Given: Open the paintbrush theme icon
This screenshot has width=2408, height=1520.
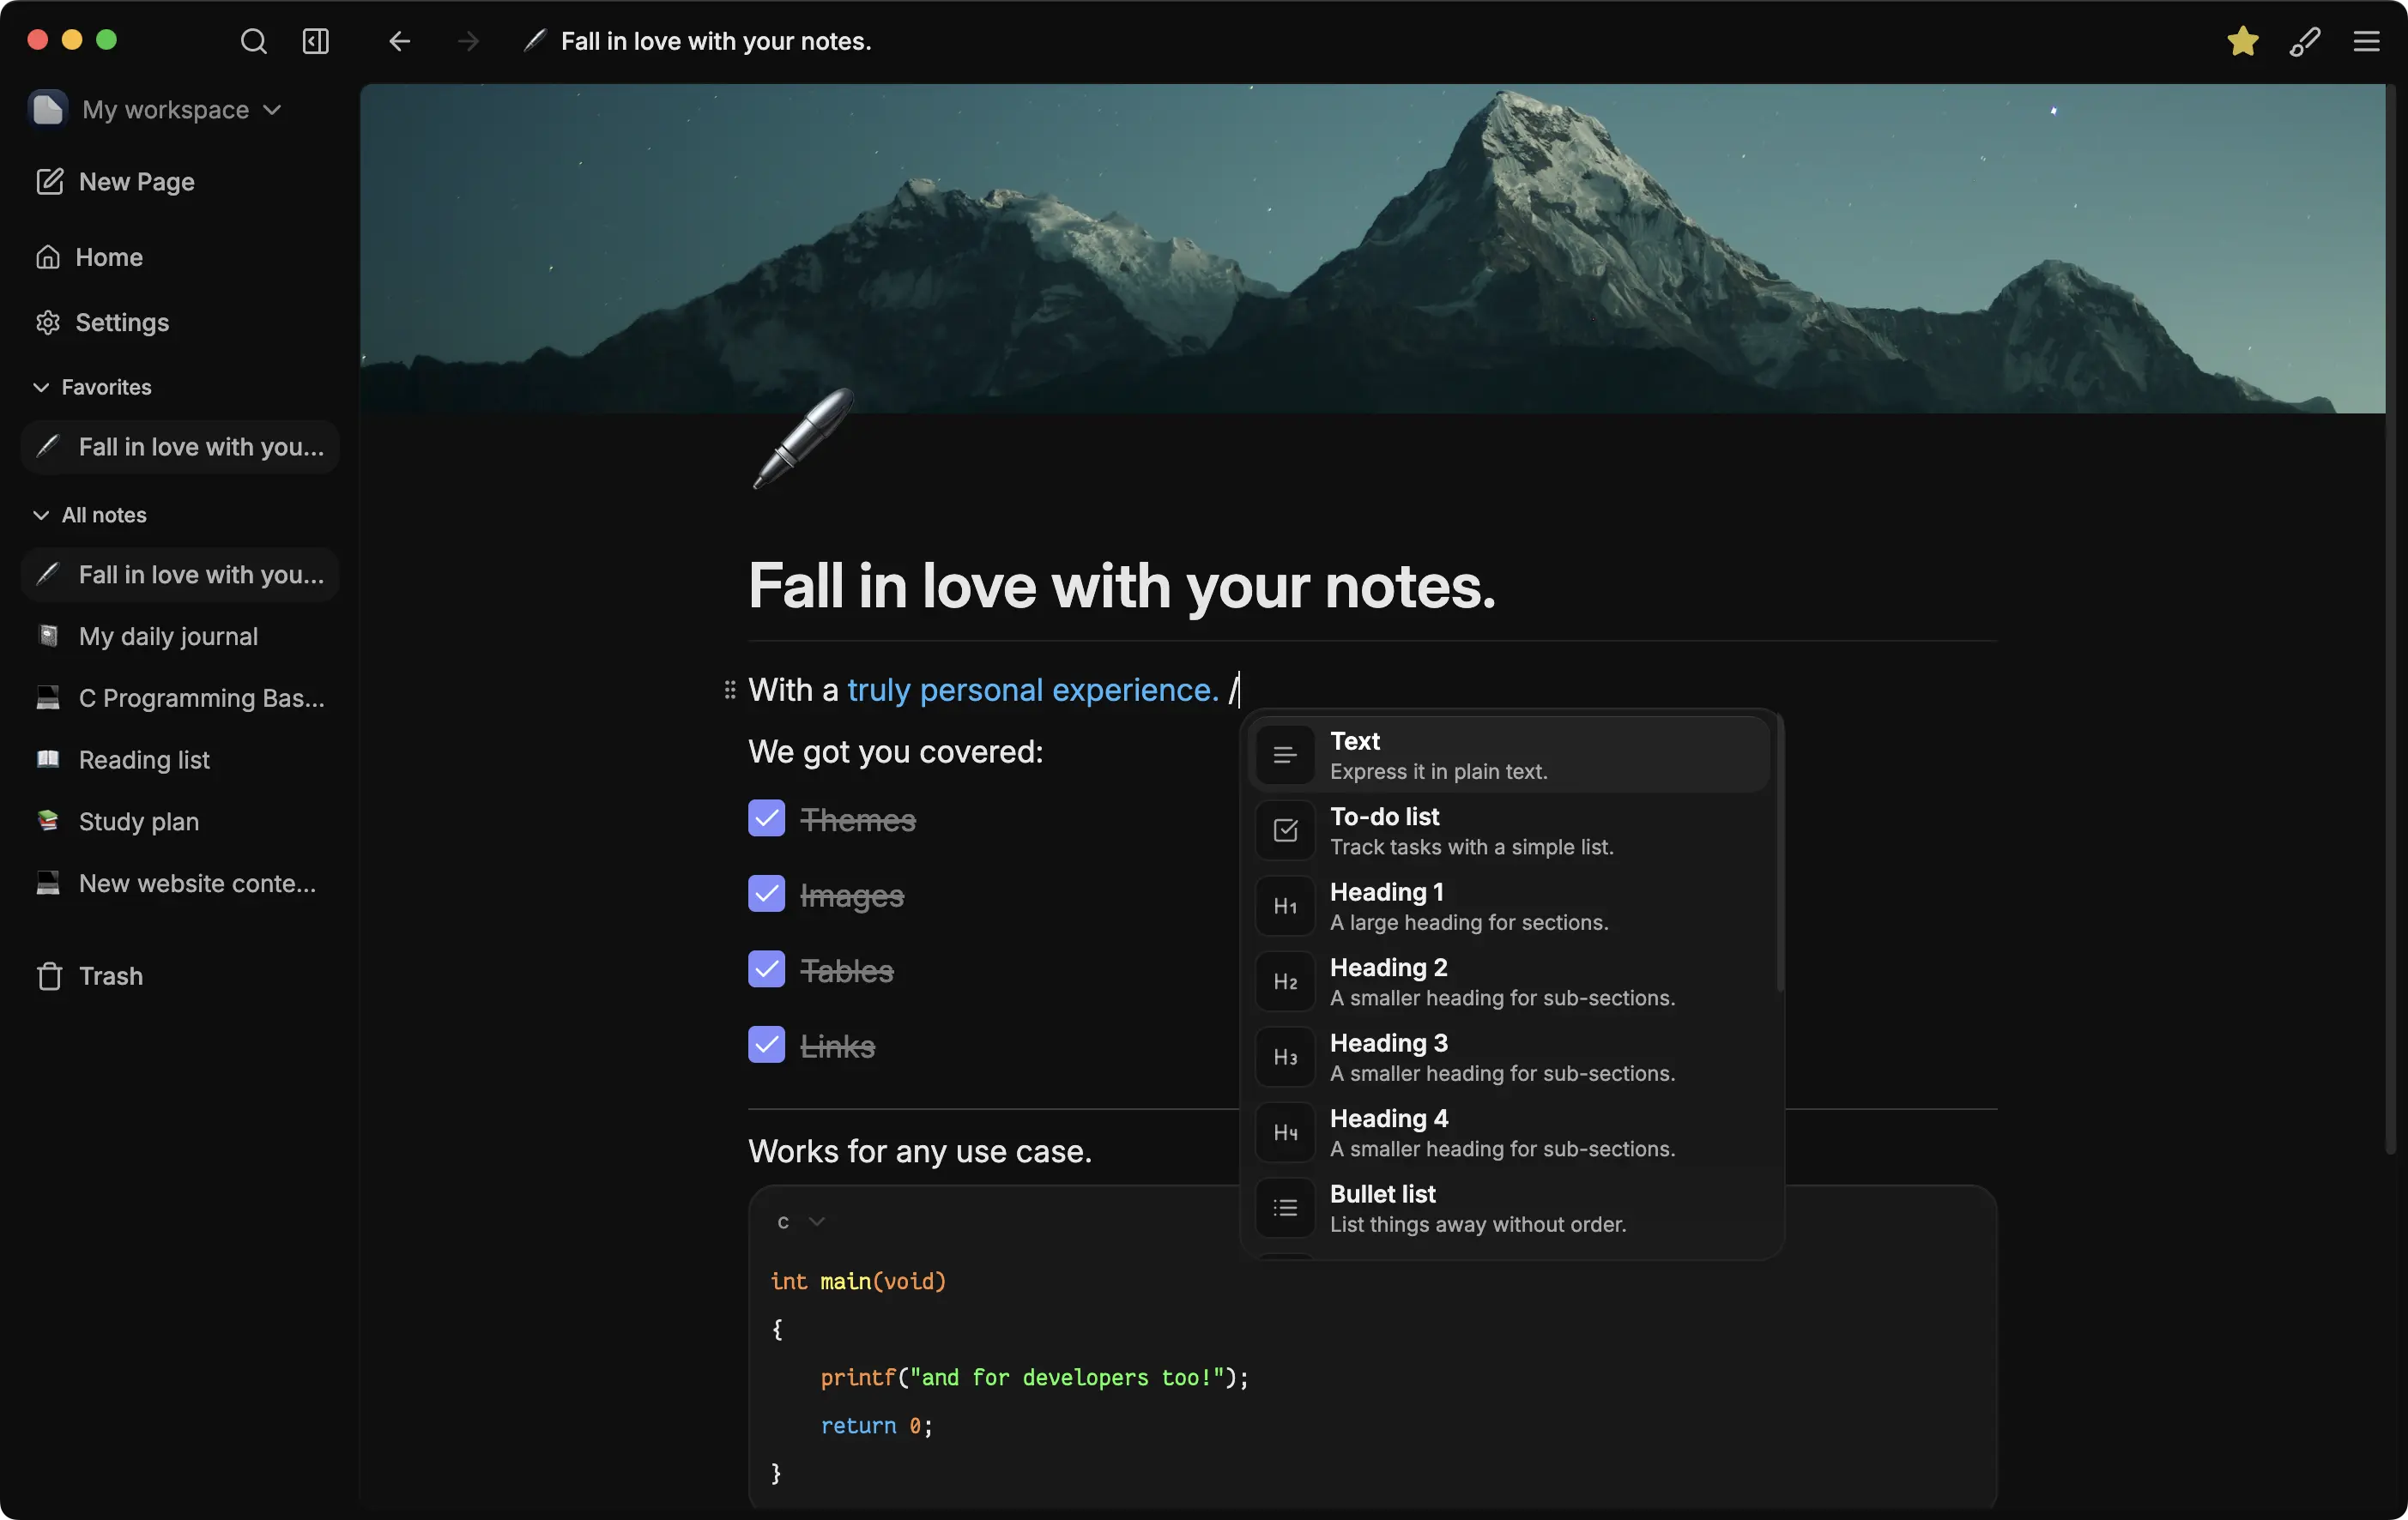Looking at the screenshot, I should [2304, 41].
